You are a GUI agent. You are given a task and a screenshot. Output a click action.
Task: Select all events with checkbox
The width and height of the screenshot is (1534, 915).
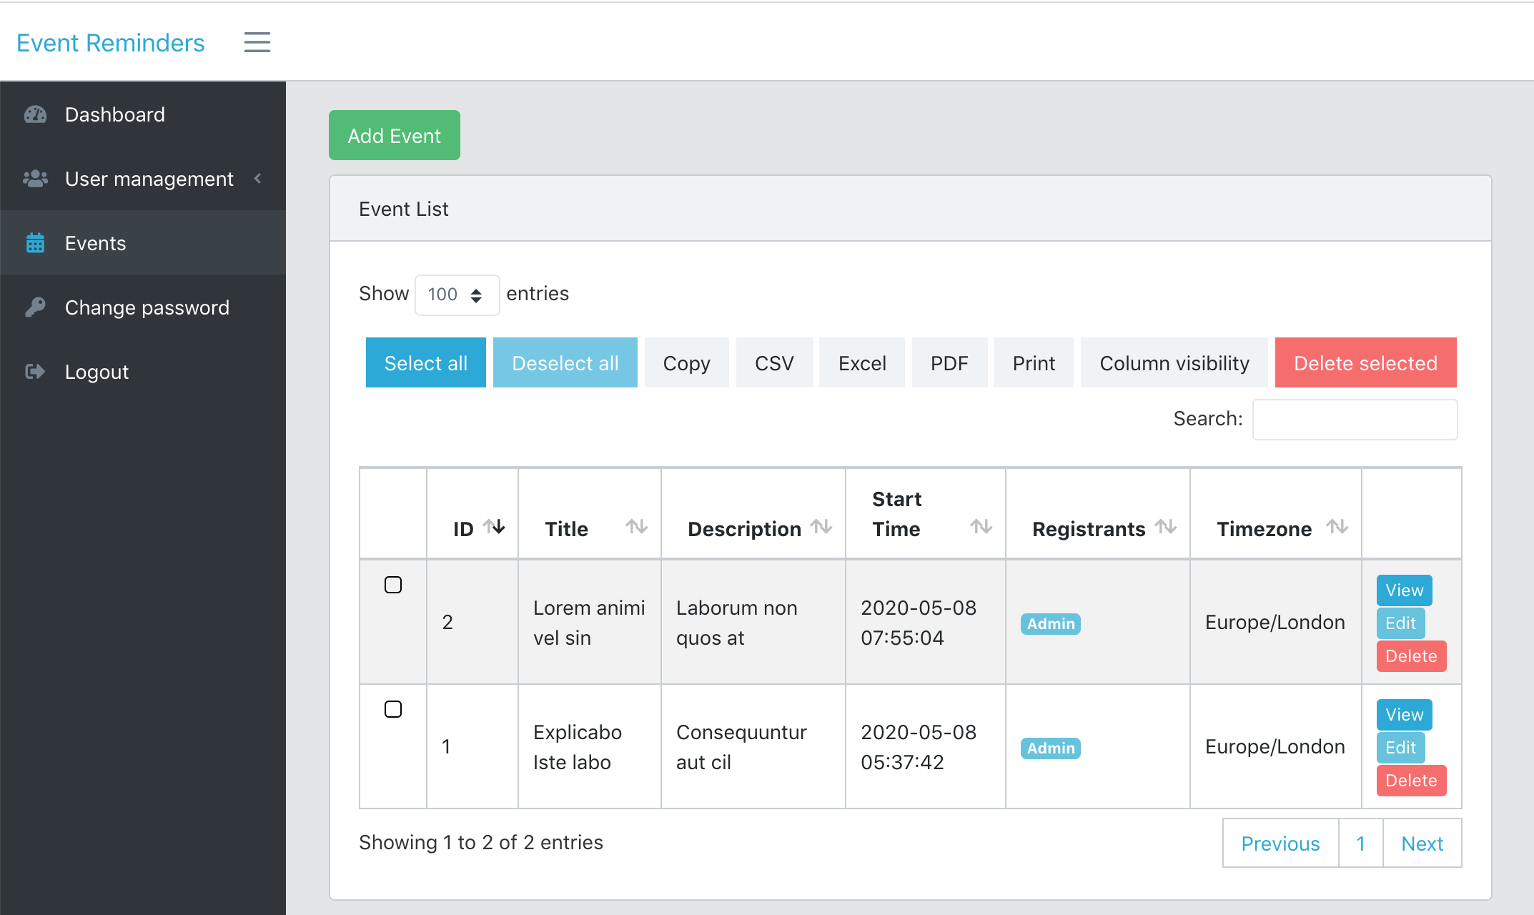[x=425, y=362]
